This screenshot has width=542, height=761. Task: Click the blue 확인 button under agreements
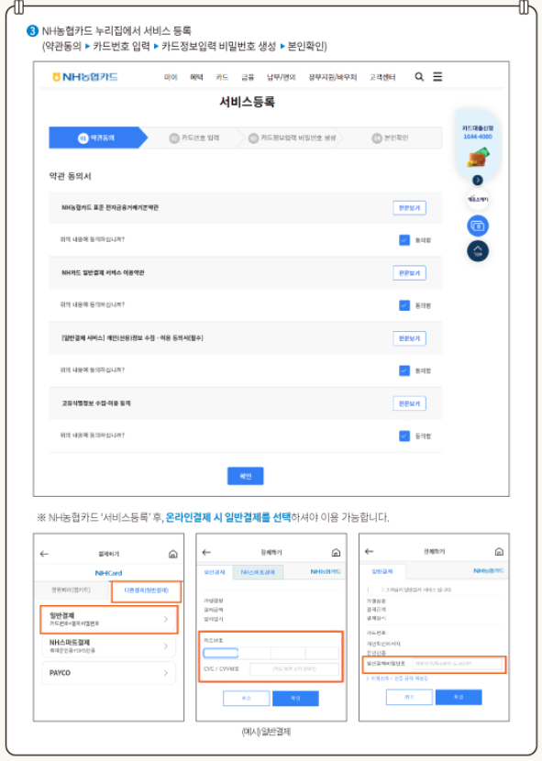point(246,476)
